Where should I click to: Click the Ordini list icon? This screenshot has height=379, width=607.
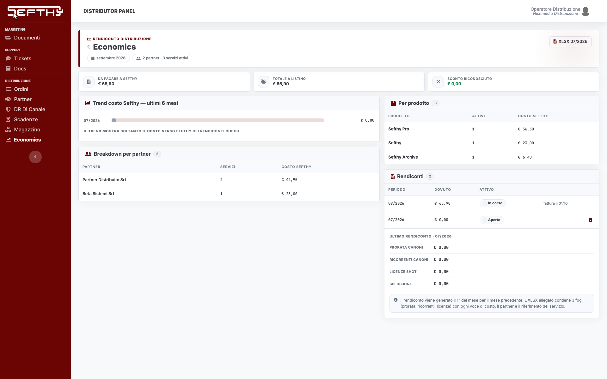[x=8, y=89]
